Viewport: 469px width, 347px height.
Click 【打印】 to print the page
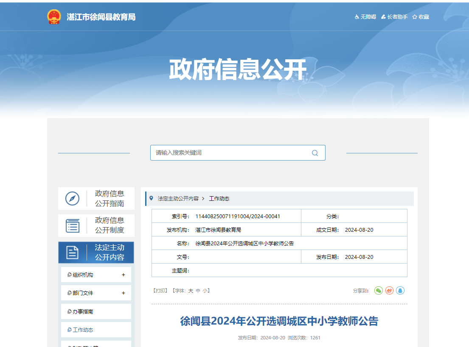click(x=160, y=291)
